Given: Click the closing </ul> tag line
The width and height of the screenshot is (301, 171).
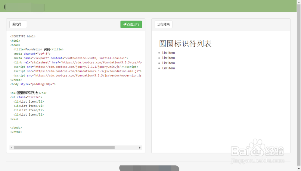Looking at the screenshot, I should (14, 119).
